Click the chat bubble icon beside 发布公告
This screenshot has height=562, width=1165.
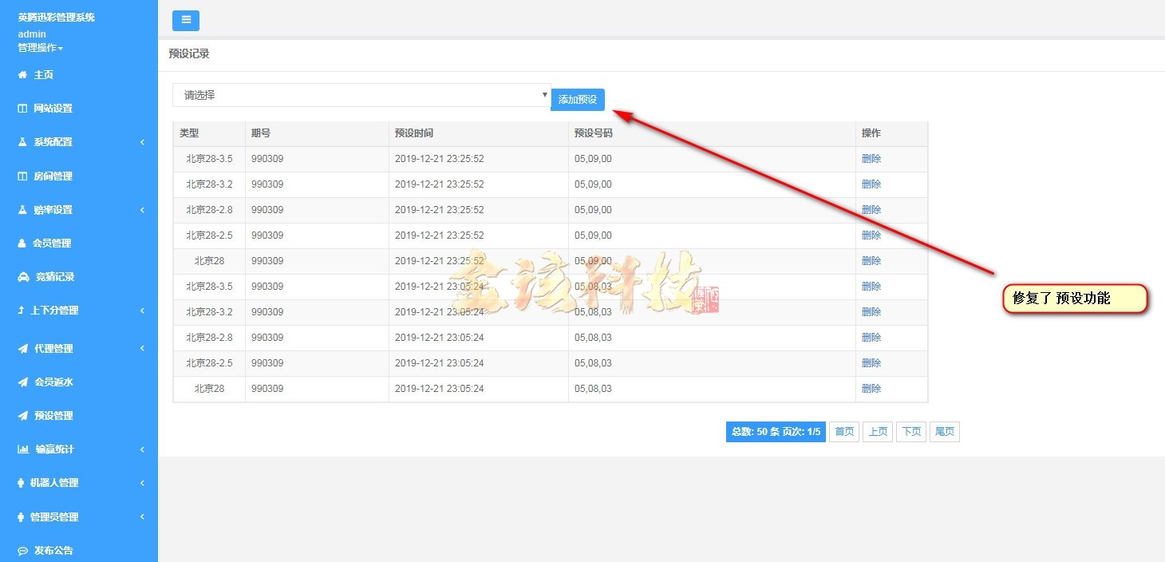[x=22, y=551]
